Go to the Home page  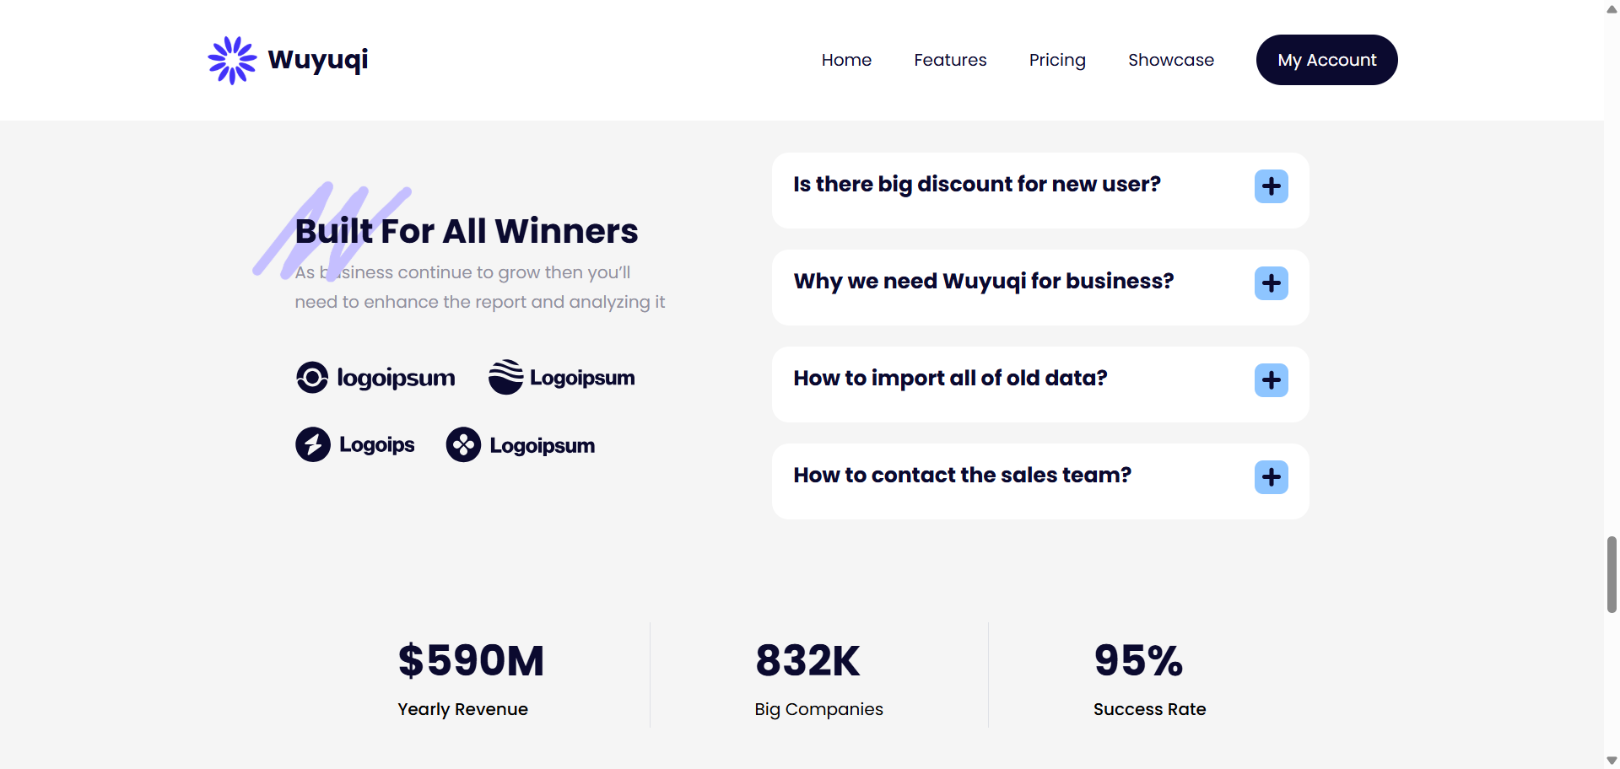[x=846, y=60]
